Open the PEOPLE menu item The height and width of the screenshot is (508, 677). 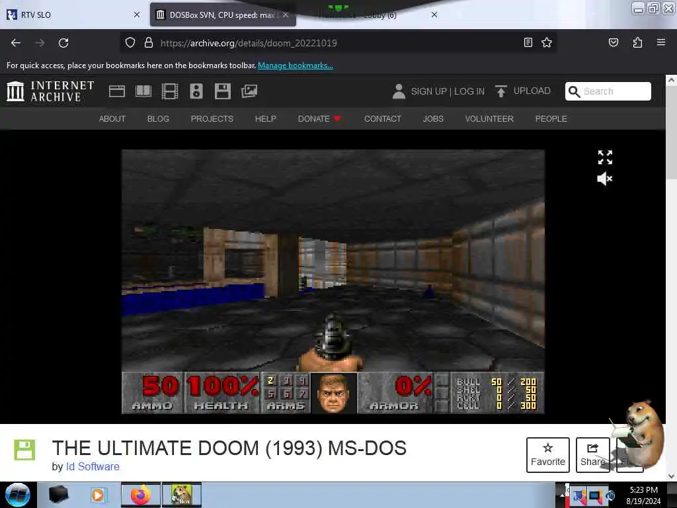[x=551, y=119]
